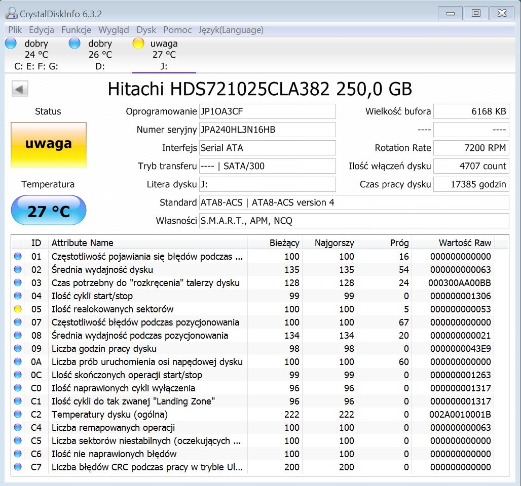Select blue status orb for D: disk
The height and width of the screenshot is (486, 521).
click(x=75, y=44)
